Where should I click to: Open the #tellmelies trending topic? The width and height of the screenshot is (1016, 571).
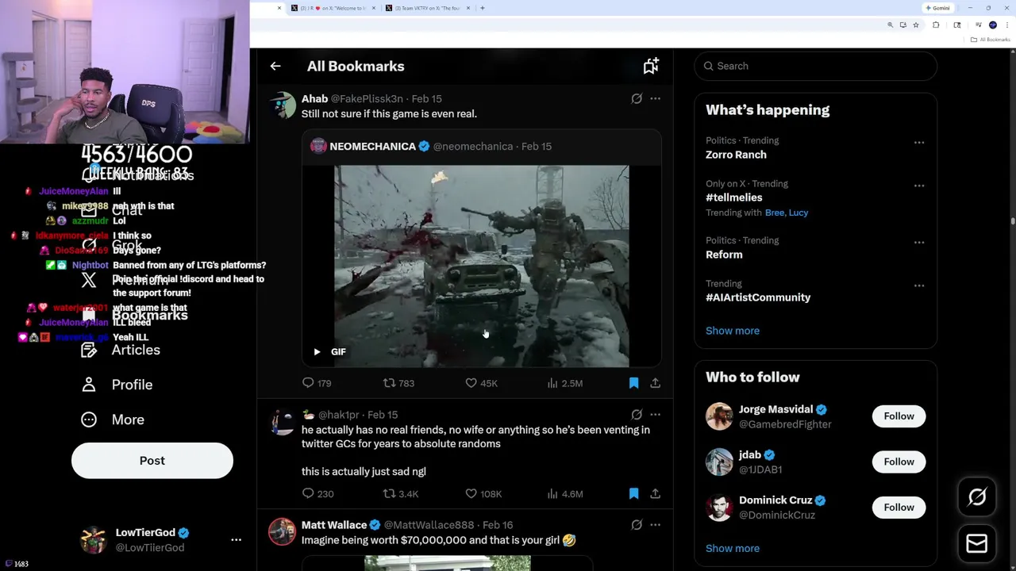click(x=733, y=197)
